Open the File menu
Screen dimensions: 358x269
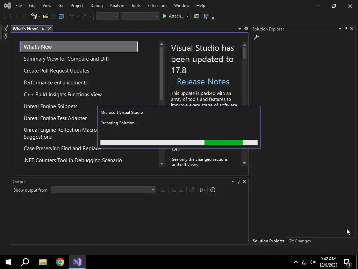19,6
